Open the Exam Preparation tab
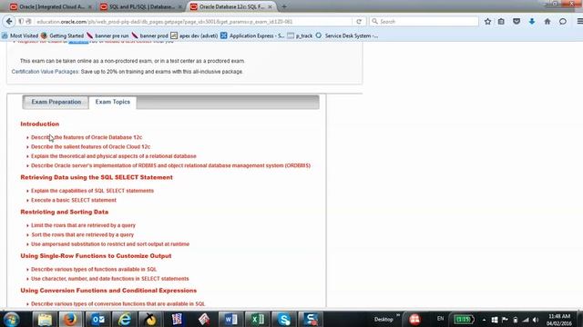Image resolution: width=583 pixels, height=327 pixels. (x=56, y=102)
